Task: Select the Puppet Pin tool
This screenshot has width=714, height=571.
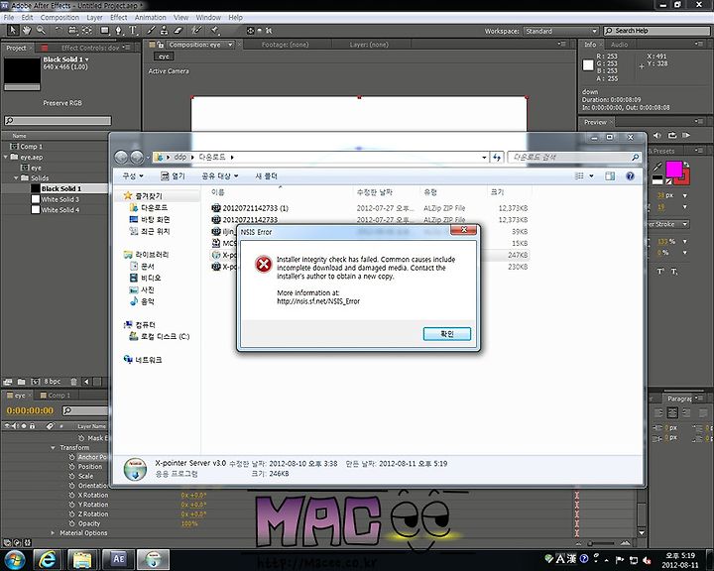Action: click(x=214, y=30)
